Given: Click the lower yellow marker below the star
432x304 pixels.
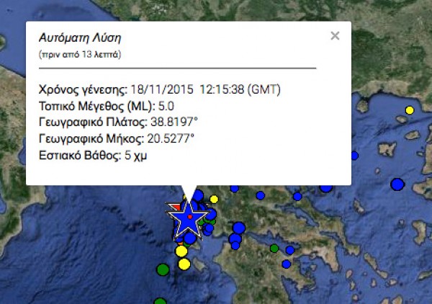Looking at the screenshot, I should tap(184, 264).
